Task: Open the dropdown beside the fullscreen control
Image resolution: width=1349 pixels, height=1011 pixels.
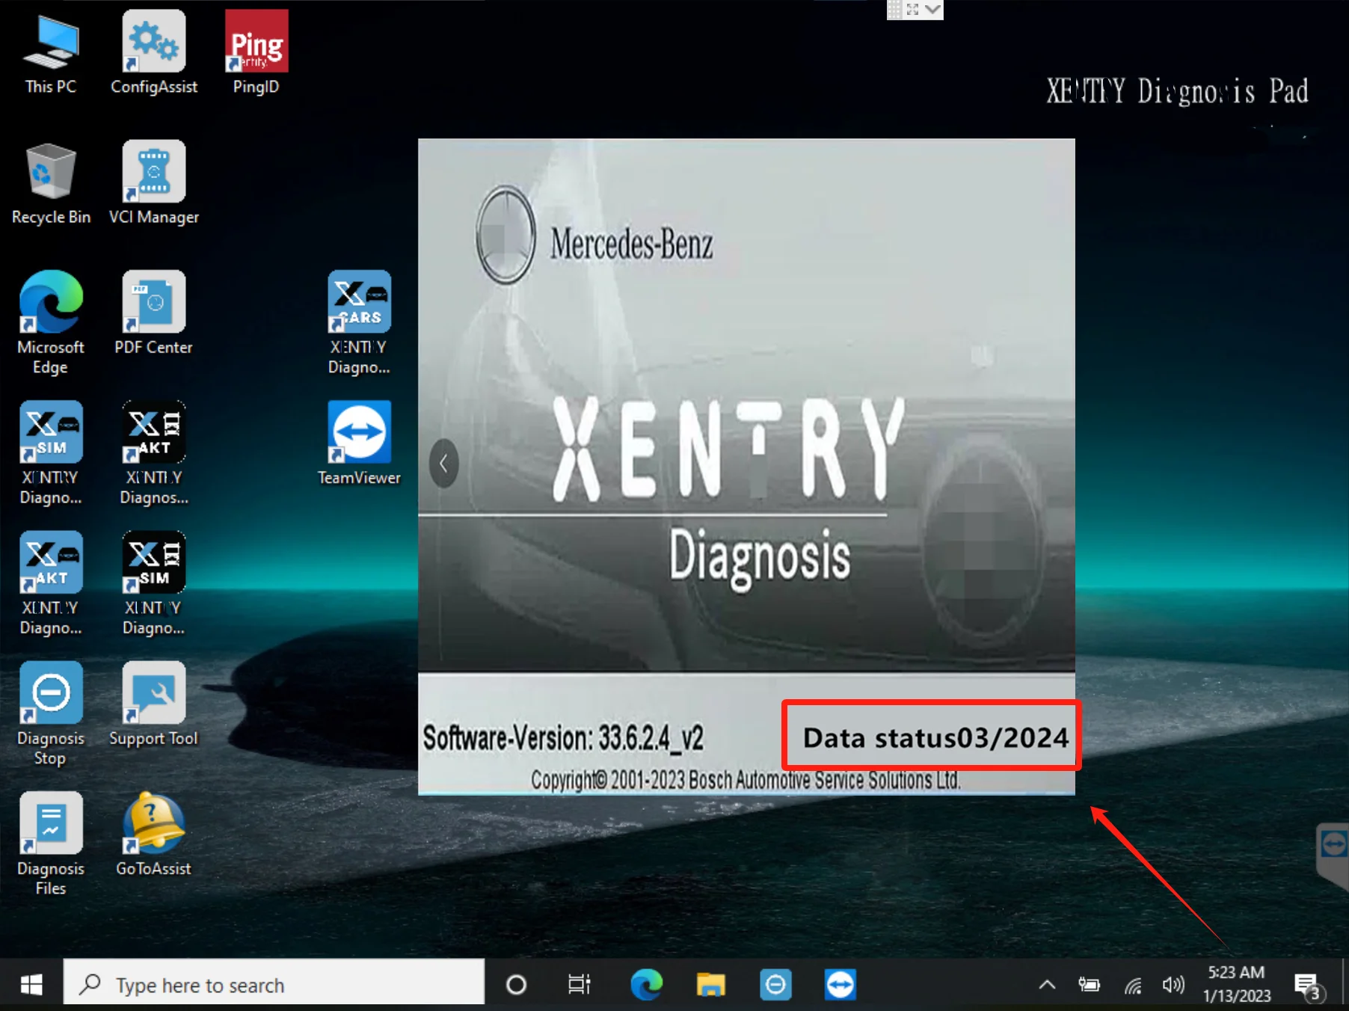Action: (x=932, y=10)
